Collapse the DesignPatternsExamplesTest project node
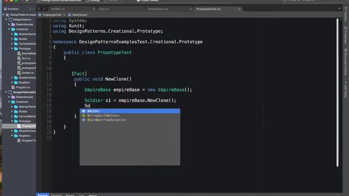Screen dimensions: 349x196 6,92
